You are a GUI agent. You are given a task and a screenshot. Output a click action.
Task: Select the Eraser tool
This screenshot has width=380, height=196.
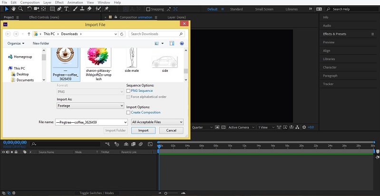[89, 9]
